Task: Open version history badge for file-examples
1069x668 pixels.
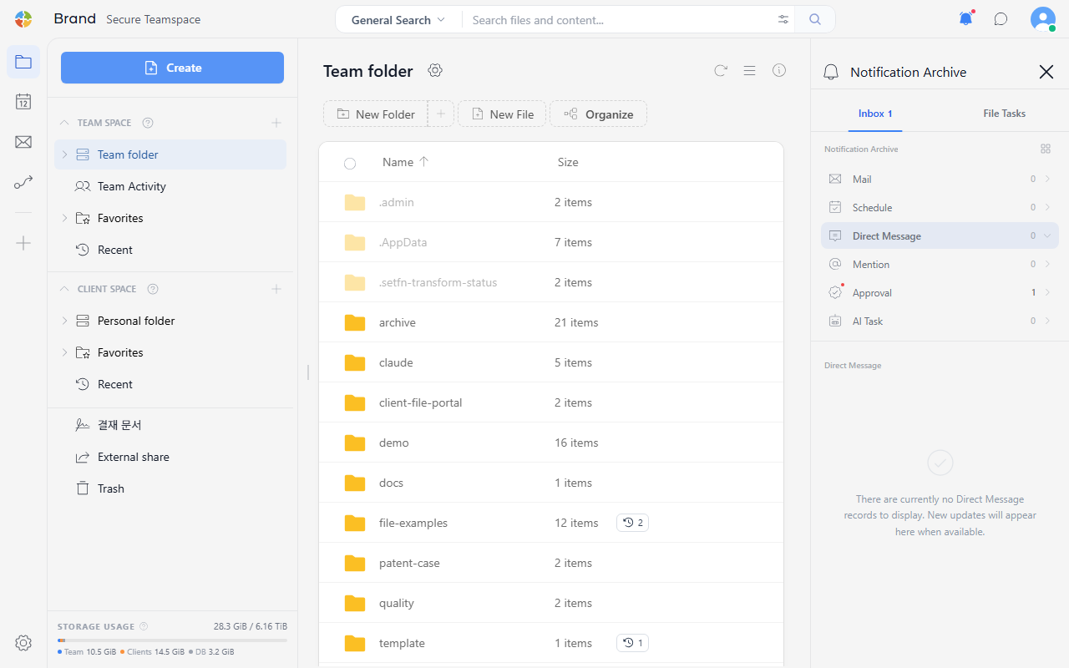Action: pos(632,523)
